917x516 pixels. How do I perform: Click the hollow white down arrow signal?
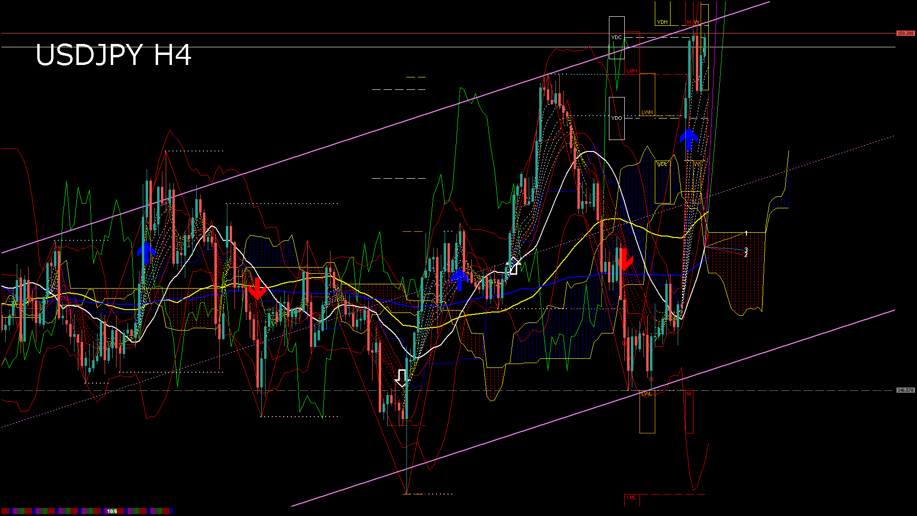coord(402,378)
